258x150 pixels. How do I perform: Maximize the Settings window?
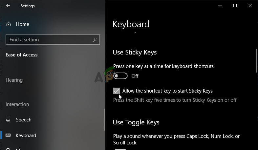coord(235,6)
